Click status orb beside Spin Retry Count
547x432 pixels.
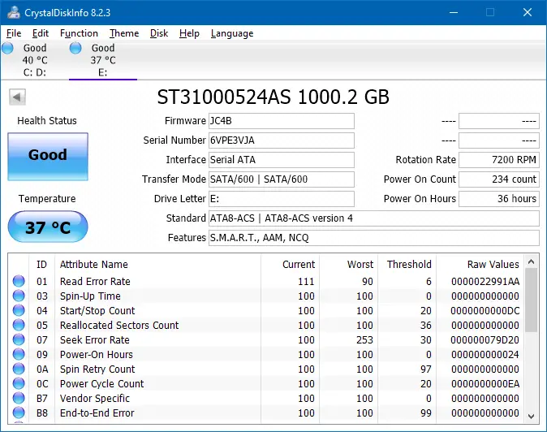point(19,369)
